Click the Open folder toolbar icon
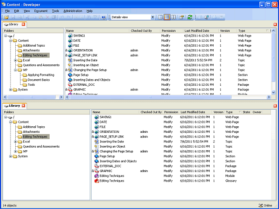The height and width of the screenshot is (209, 279). click(x=7, y=17)
